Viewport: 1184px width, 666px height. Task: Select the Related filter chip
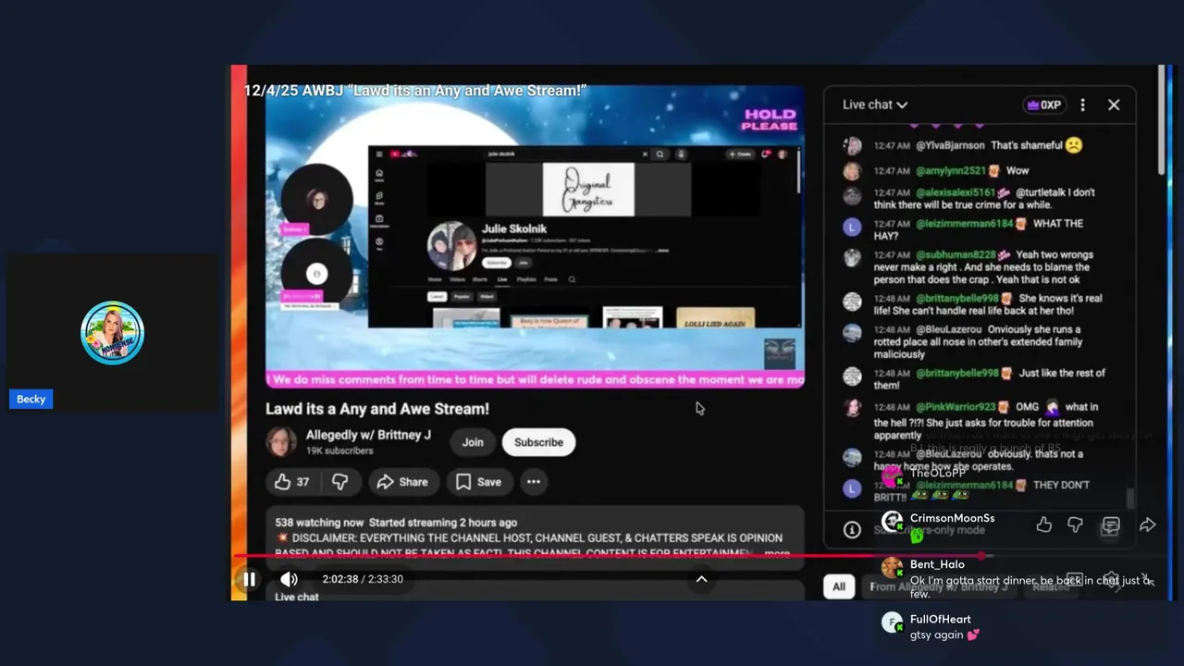[x=1051, y=586]
